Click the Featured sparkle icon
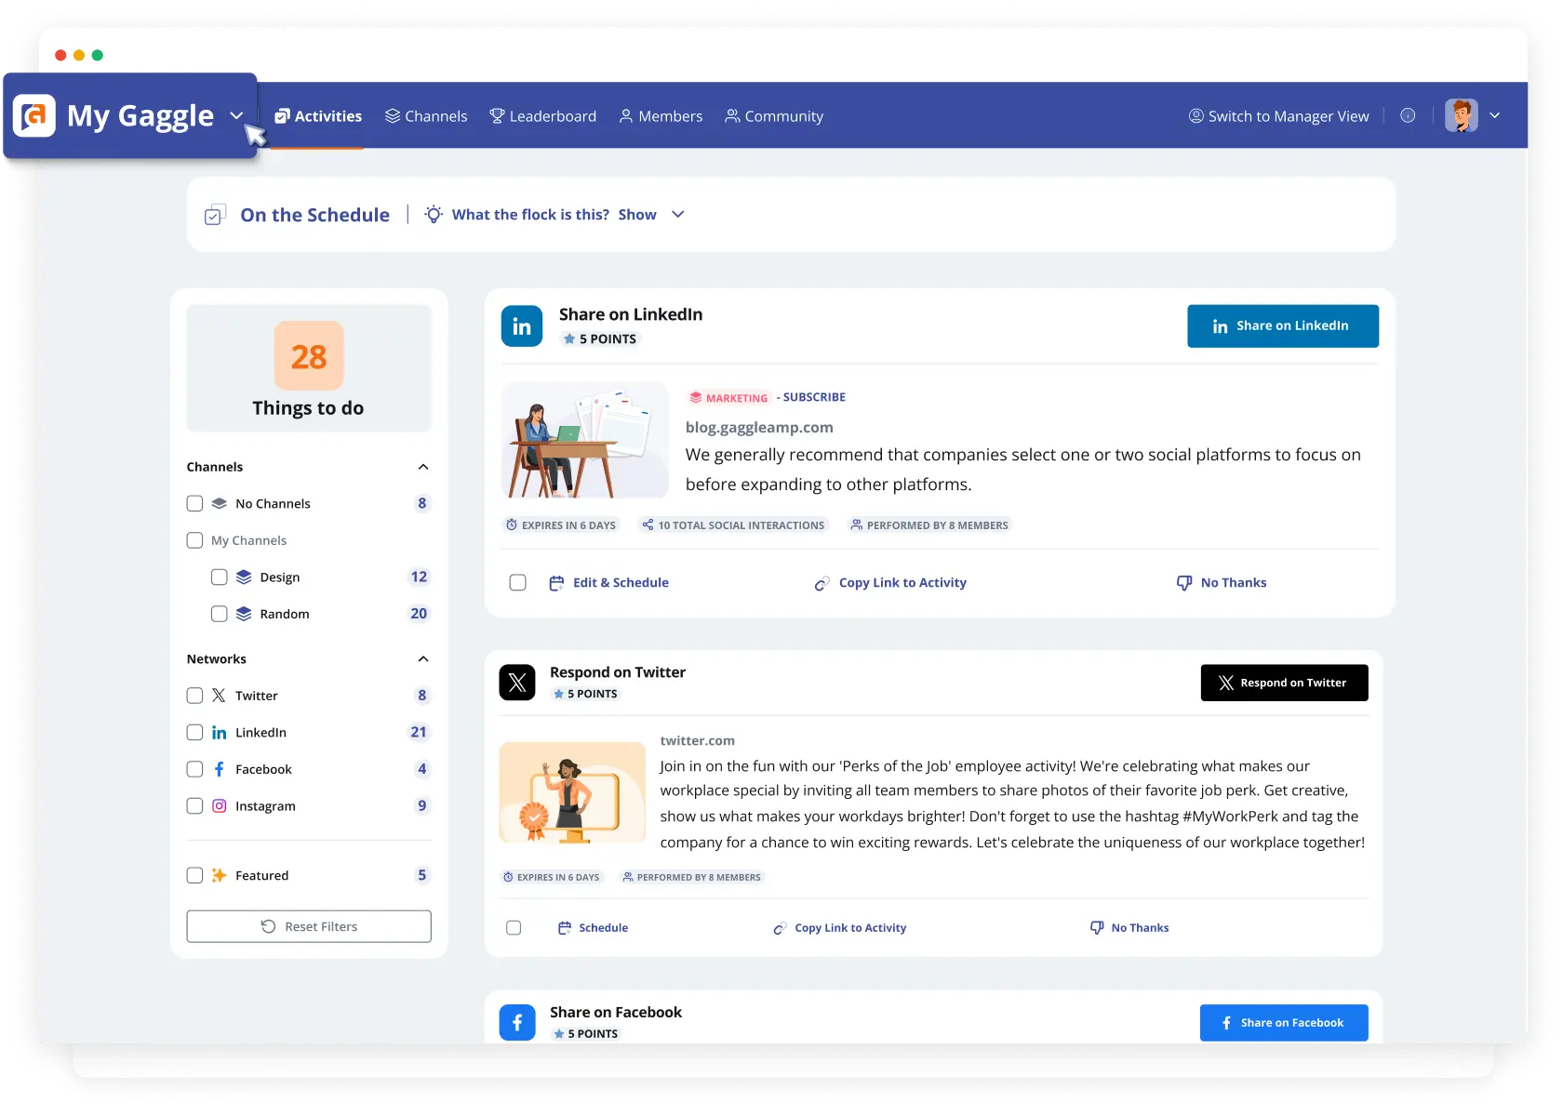The height and width of the screenshot is (1115, 1563). pos(219,875)
